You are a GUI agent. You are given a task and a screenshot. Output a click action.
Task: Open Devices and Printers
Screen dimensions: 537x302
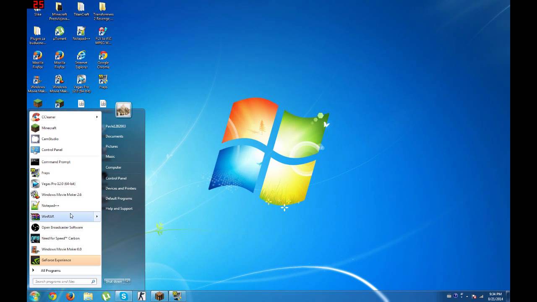[121, 188]
